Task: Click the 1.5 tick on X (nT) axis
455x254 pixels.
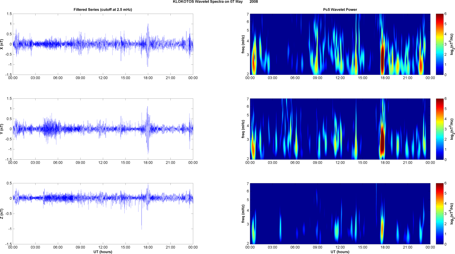Action: click(x=9, y=14)
